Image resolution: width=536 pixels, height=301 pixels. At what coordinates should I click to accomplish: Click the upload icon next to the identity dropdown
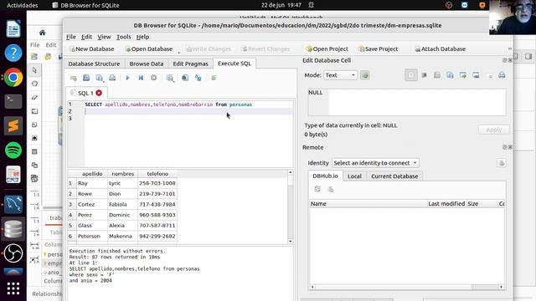click(x=502, y=163)
